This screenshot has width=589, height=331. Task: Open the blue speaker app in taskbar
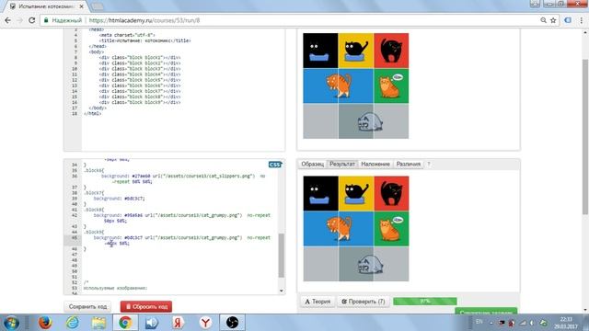click(x=152, y=323)
